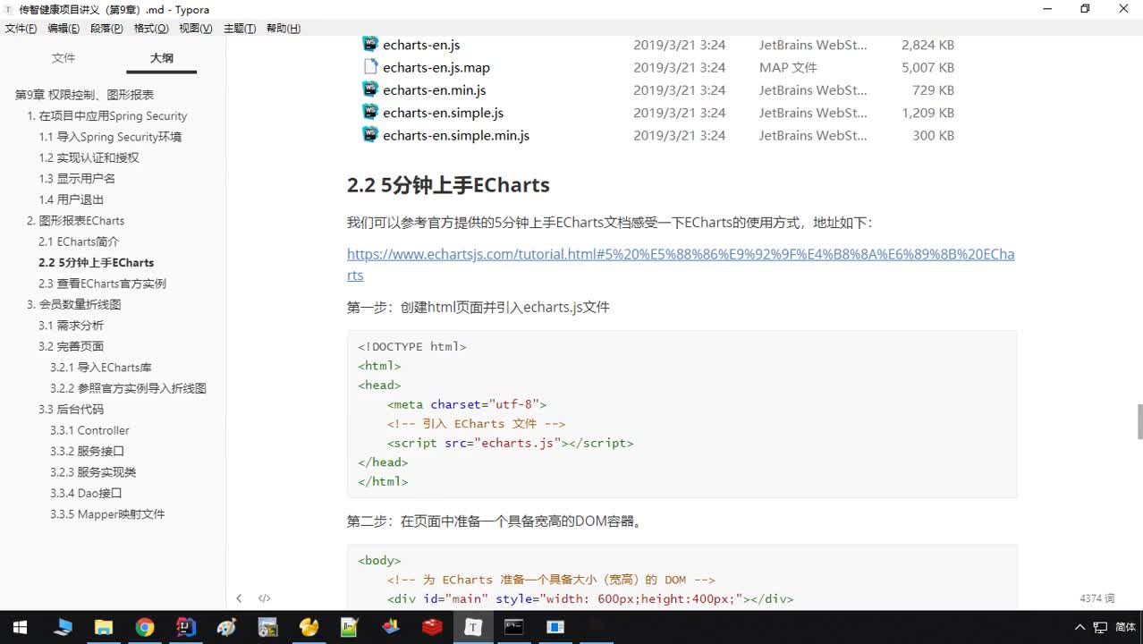This screenshot has height=644, width=1143.
Task: Jump to 1.3 显示用户名
Action: [77, 178]
